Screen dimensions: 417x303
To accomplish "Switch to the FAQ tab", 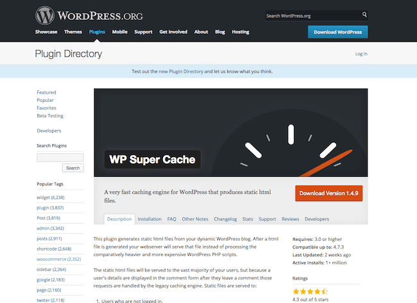I will pos(172,219).
